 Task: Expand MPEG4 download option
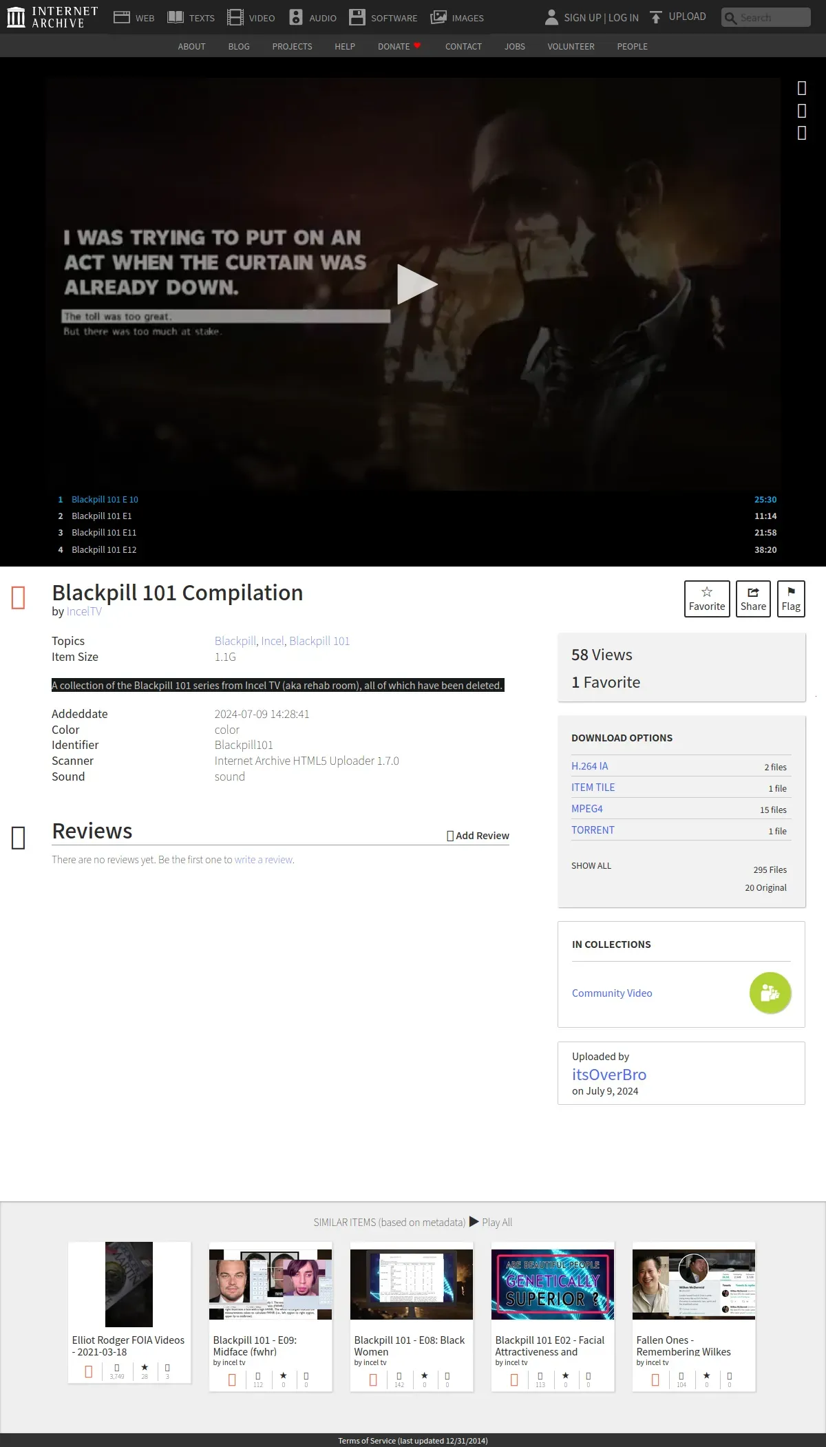587,809
